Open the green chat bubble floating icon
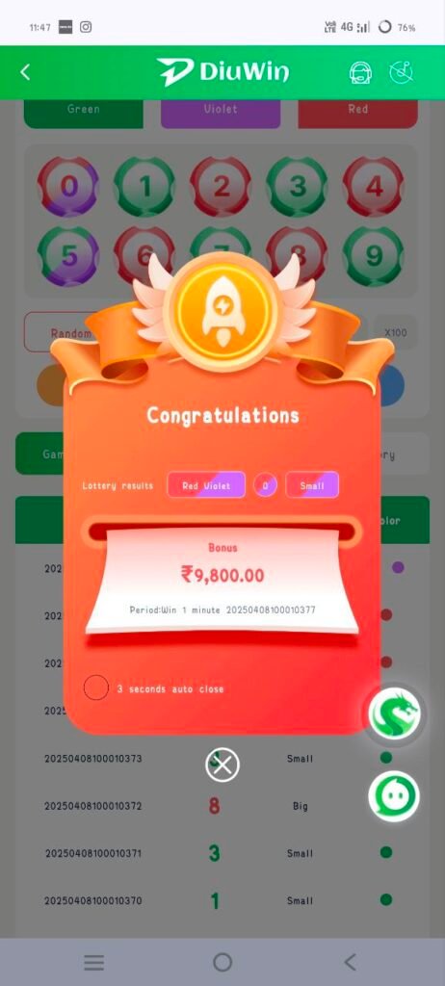 click(394, 796)
